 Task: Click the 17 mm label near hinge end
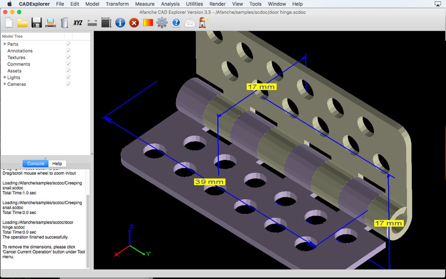389,223
